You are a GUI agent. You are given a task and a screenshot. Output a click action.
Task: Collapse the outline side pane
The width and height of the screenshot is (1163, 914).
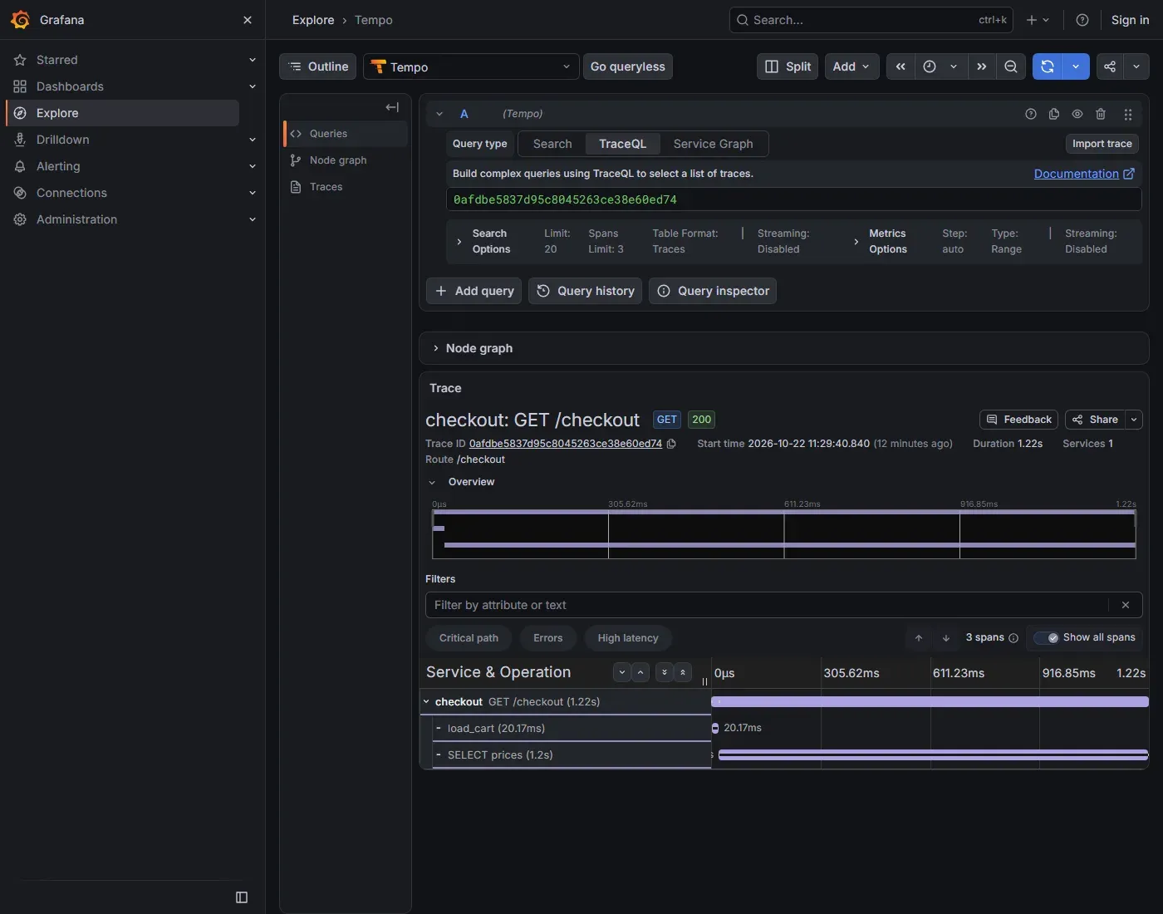click(x=392, y=107)
